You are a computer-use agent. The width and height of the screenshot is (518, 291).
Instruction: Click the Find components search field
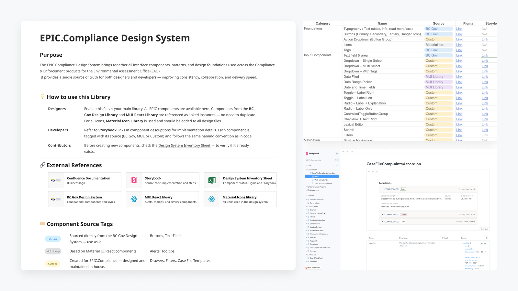[322, 160]
